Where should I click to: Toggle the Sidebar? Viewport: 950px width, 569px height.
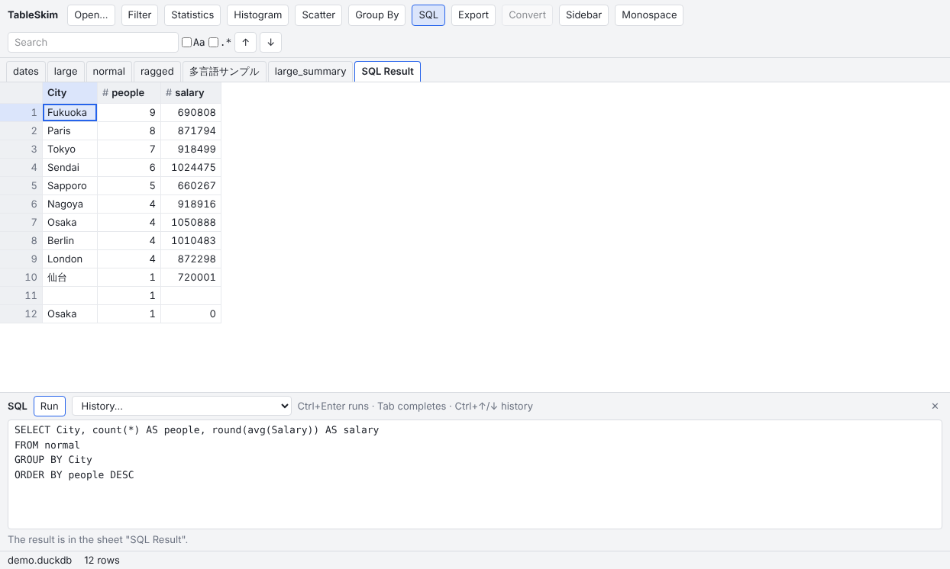pos(583,15)
